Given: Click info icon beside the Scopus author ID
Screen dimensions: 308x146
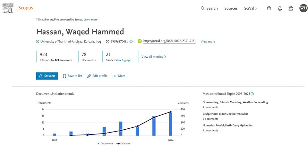Looking at the screenshot, I should pyautogui.click(x=131, y=41).
